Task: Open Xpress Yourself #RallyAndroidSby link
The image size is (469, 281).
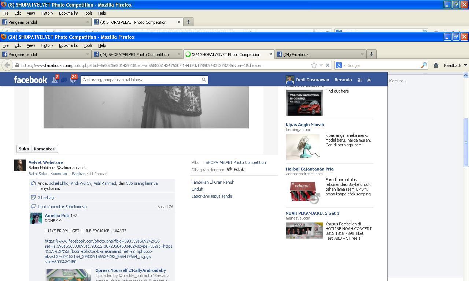Action: point(131,270)
